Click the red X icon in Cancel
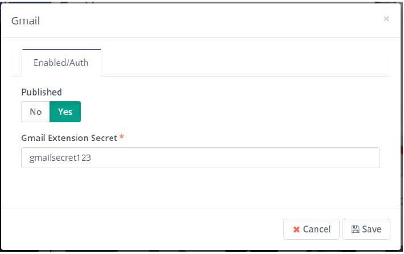Screen dimensions: 404x254 [x=296, y=230]
